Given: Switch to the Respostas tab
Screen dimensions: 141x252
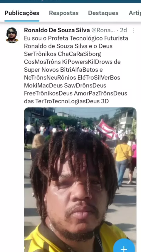Looking at the screenshot, I should coord(64,13).
